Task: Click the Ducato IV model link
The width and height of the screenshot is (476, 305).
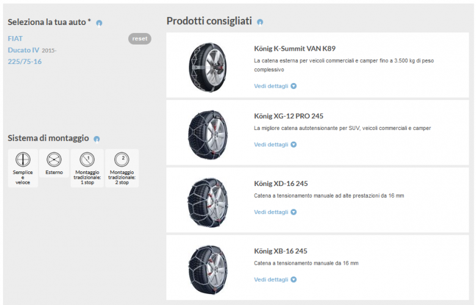Action: pyautogui.click(x=23, y=50)
